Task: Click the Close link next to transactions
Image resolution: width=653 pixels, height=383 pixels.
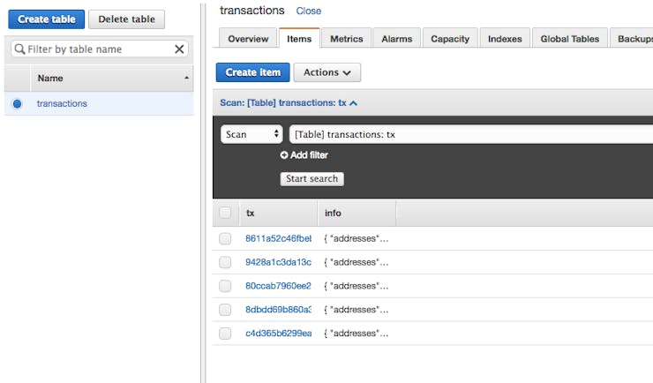Action: tap(309, 11)
